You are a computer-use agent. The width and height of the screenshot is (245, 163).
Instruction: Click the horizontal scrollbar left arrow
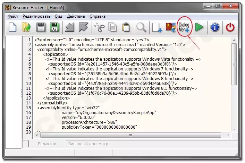(37, 135)
